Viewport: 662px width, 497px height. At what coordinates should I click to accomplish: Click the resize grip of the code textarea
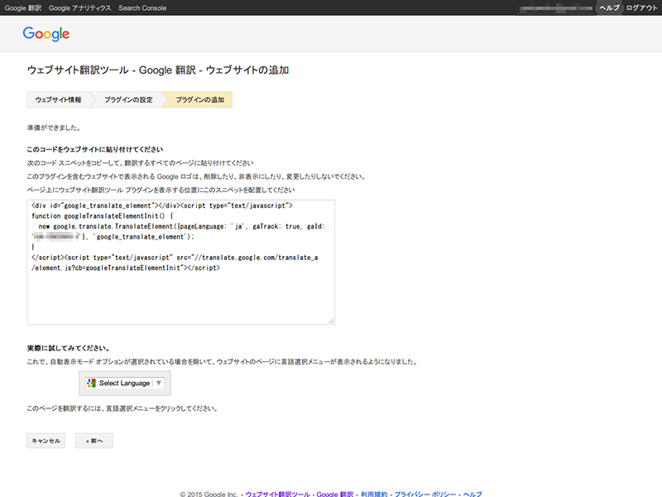[331, 321]
